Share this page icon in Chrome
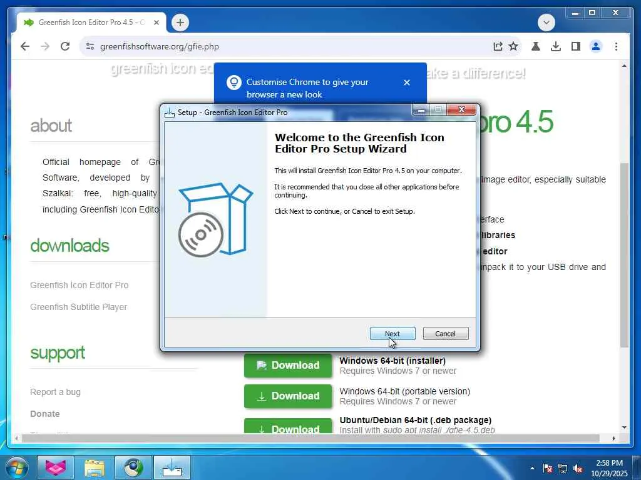 click(x=498, y=46)
